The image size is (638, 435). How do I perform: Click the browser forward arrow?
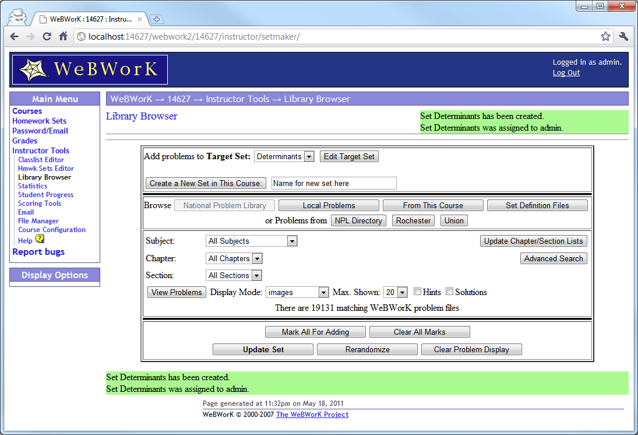pos(30,37)
